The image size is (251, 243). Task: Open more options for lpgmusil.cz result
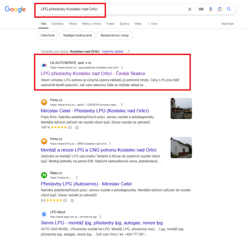tap(101, 217)
